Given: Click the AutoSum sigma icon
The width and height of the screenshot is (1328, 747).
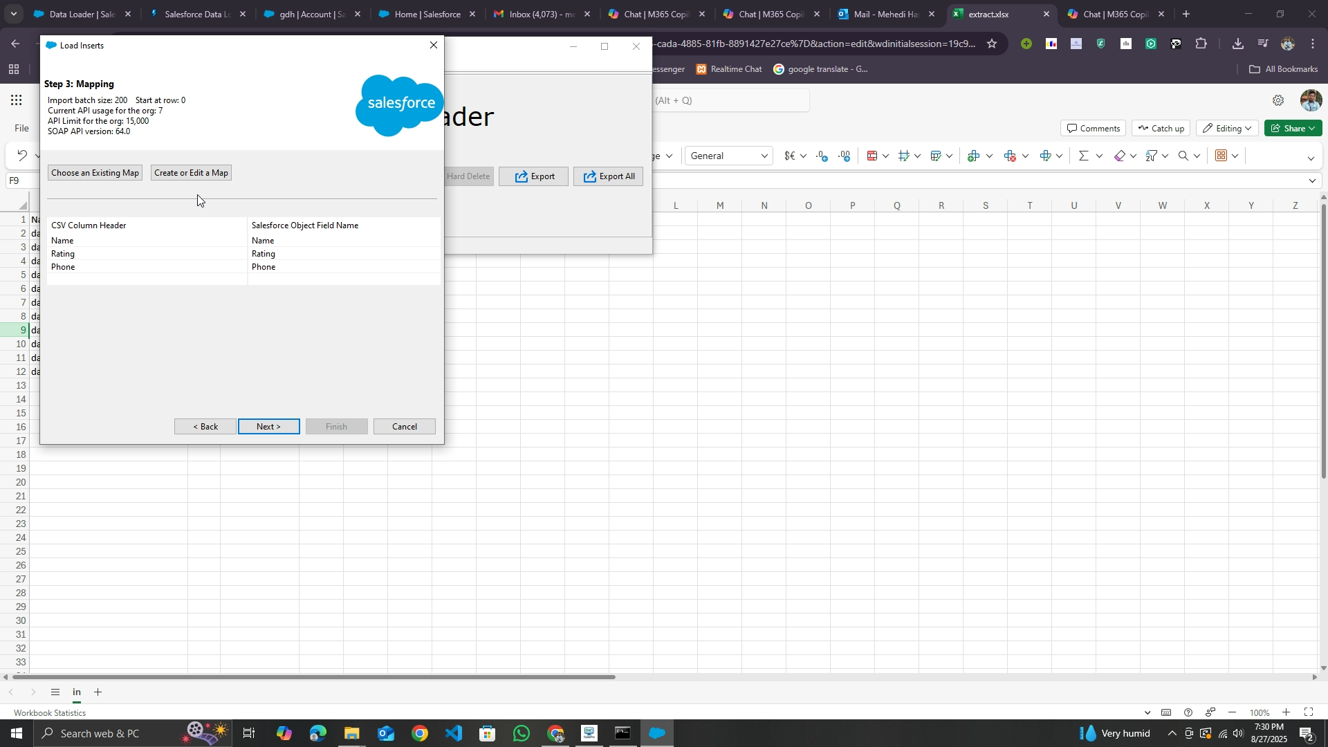Looking at the screenshot, I should click(1083, 156).
